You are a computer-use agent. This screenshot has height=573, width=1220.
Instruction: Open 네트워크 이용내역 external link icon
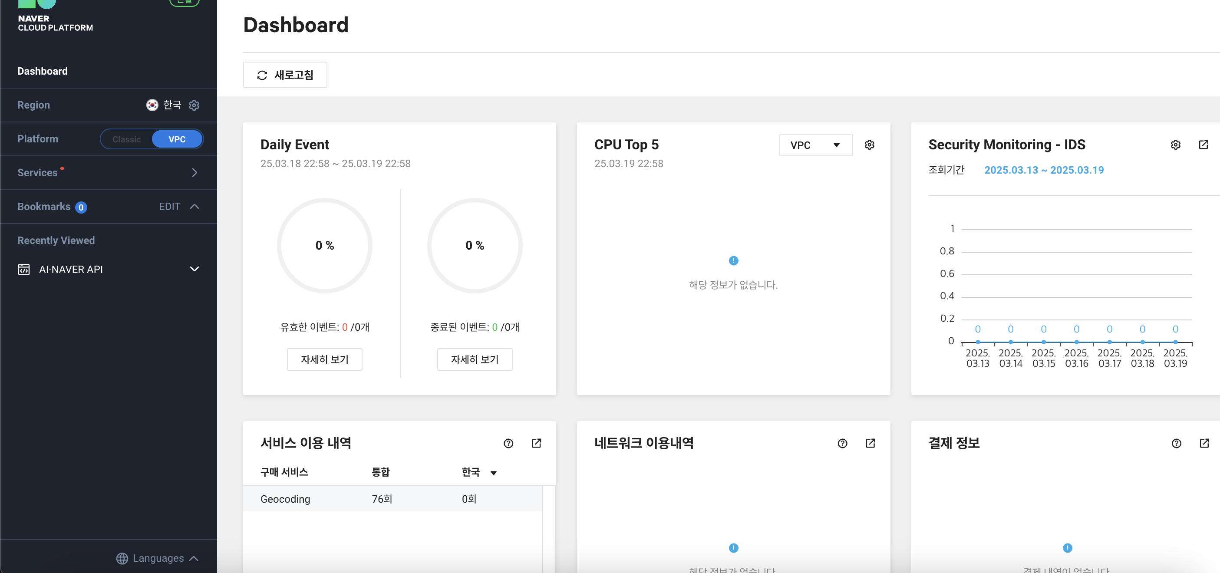click(x=870, y=443)
